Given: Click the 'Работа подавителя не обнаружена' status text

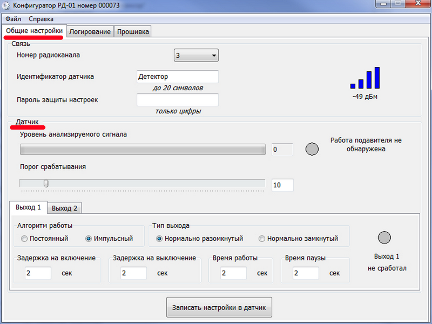Looking at the screenshot, I should pyautogui.click(x=366, y=145).
